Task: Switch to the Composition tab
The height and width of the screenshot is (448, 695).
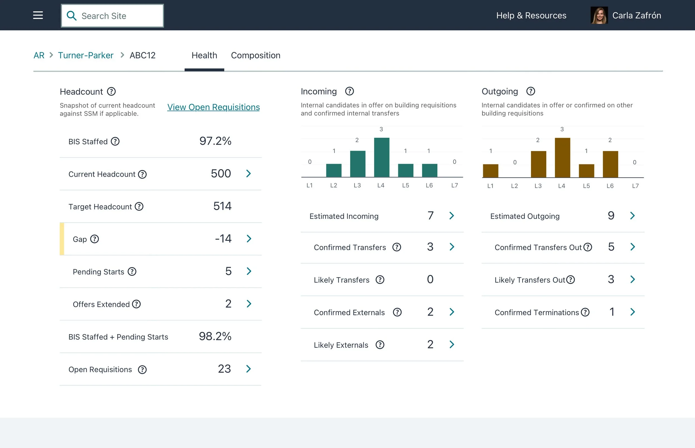Action: tap(255, 55)
